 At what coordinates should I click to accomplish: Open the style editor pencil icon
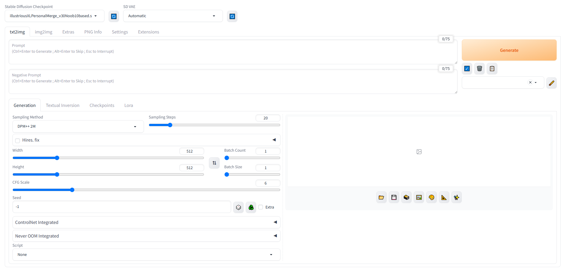coord(551,83)
